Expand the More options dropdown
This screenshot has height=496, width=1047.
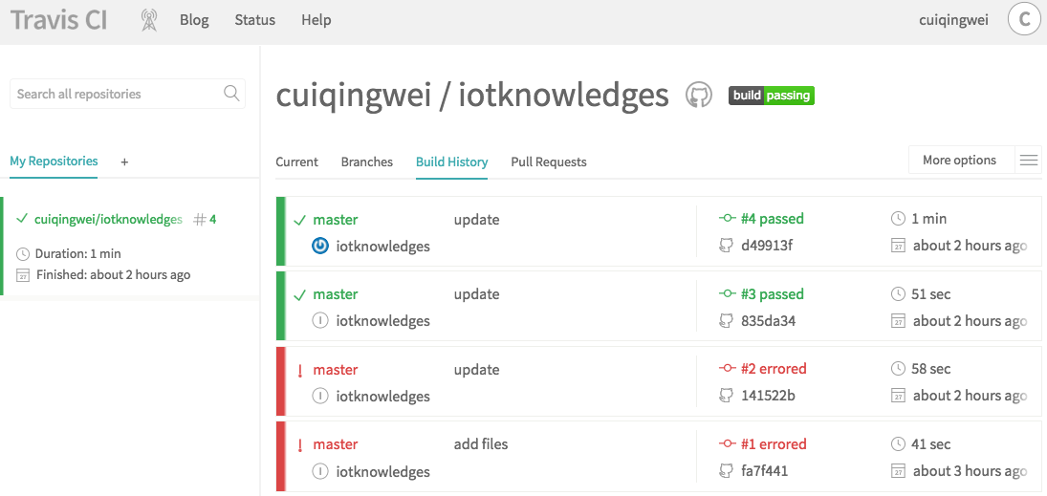959,161
